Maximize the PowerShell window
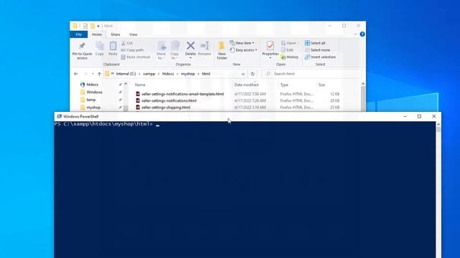Viewport: 460px width, 258px height. click(420, 116)
